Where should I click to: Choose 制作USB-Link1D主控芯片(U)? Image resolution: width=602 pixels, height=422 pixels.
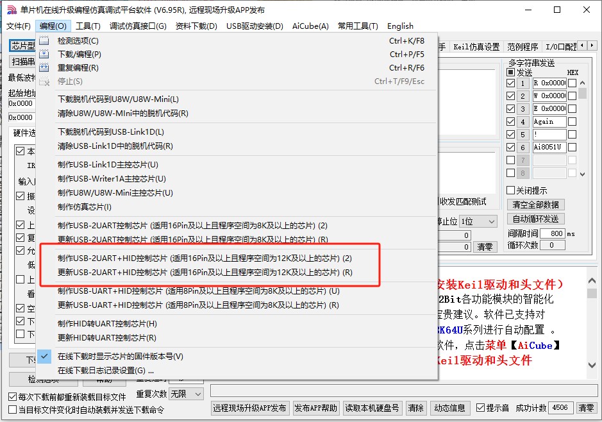point(237,164)
